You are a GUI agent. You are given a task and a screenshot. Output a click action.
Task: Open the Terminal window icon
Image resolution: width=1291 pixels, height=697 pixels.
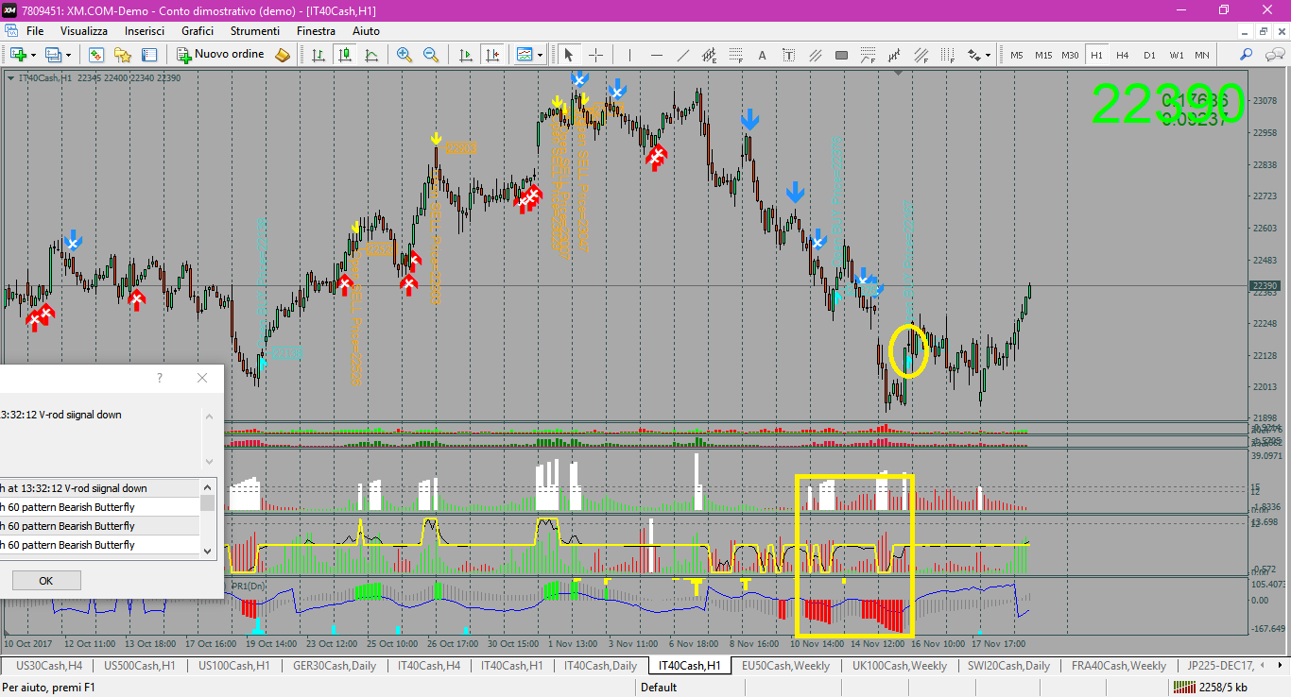point(149,55)
